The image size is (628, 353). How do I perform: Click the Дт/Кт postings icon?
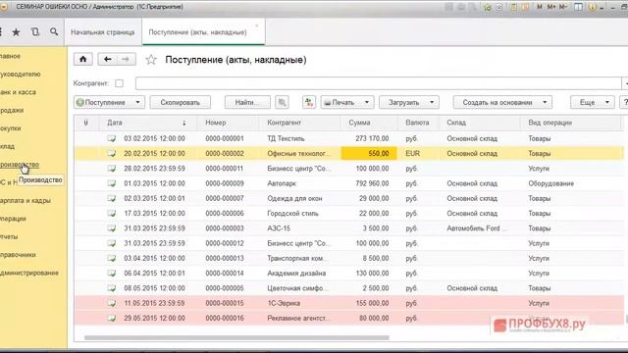point(309,102)
